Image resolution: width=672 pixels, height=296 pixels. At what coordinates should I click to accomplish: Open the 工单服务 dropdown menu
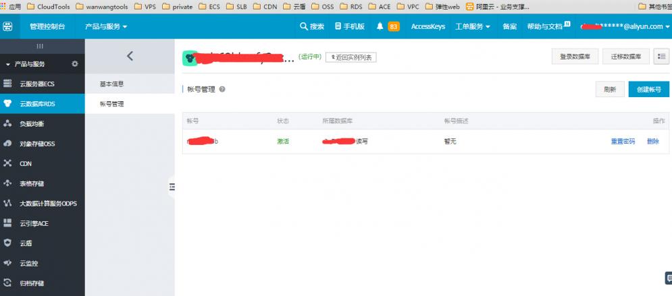tap(473, 26)
